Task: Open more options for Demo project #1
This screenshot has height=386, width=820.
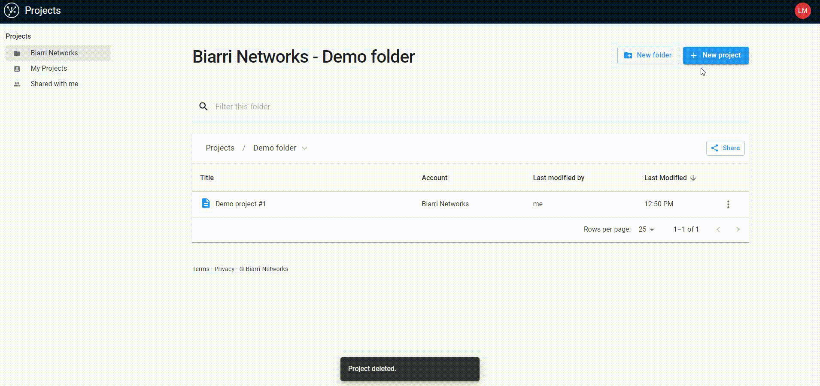Action: pyautogui.click(x=728, y=205)
